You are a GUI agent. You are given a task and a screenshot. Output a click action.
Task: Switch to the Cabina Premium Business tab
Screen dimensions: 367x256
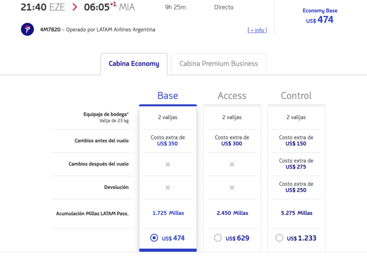[x=219, y=64]
